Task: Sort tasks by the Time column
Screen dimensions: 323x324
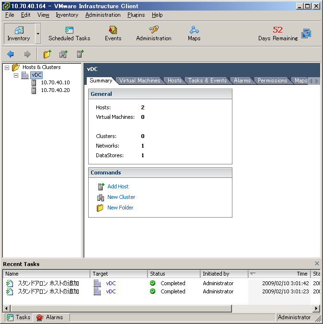Action: click(279, 274)
